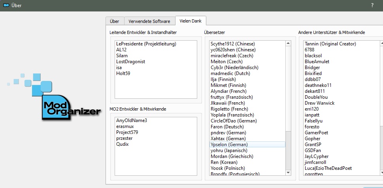The width and height of the screenshot is (383, 188).
Task: Choose AnyOldName3 from MO2 developers list
Action: click(132, 120)
